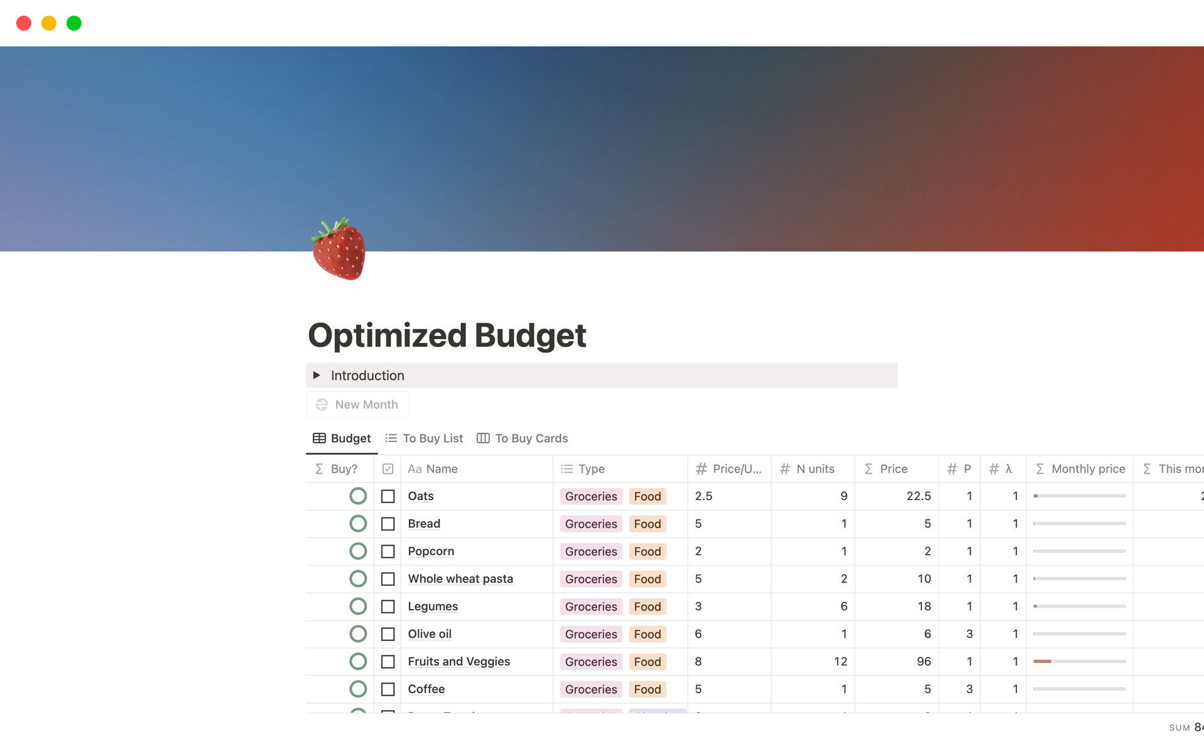The height and width of the screenshot is (752, 1204).
Task: Click the Monthly price column header
Action: [x=1080, y=469]
